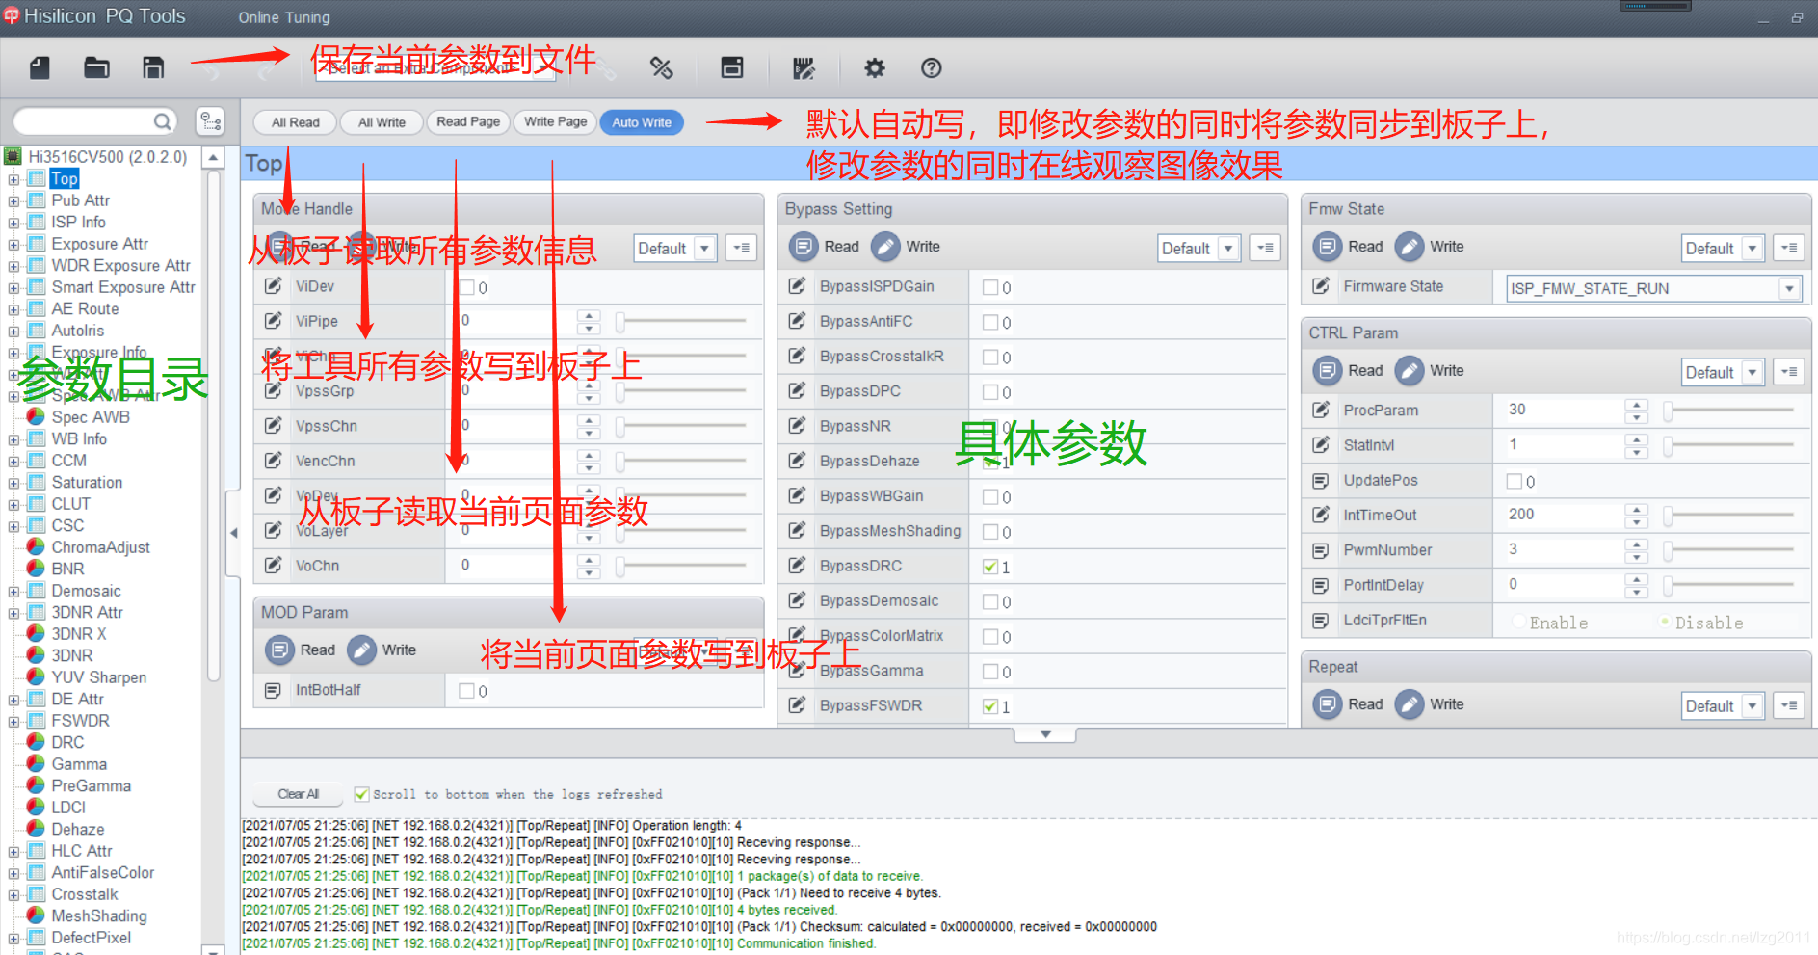This screenshot has width=1818, height=955.
Task: Click the new file toolbar icon
Action: pos(40,67)
